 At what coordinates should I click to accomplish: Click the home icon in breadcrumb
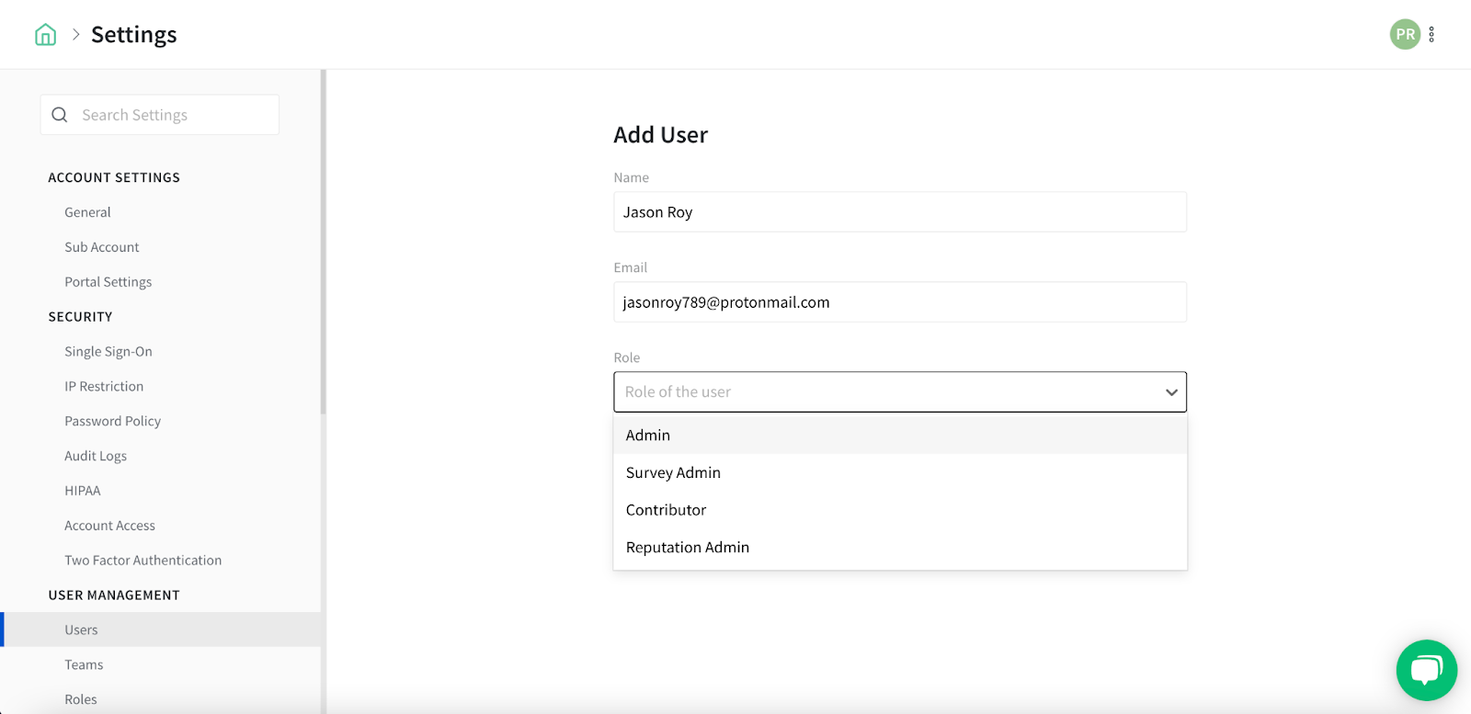(45, 35)
